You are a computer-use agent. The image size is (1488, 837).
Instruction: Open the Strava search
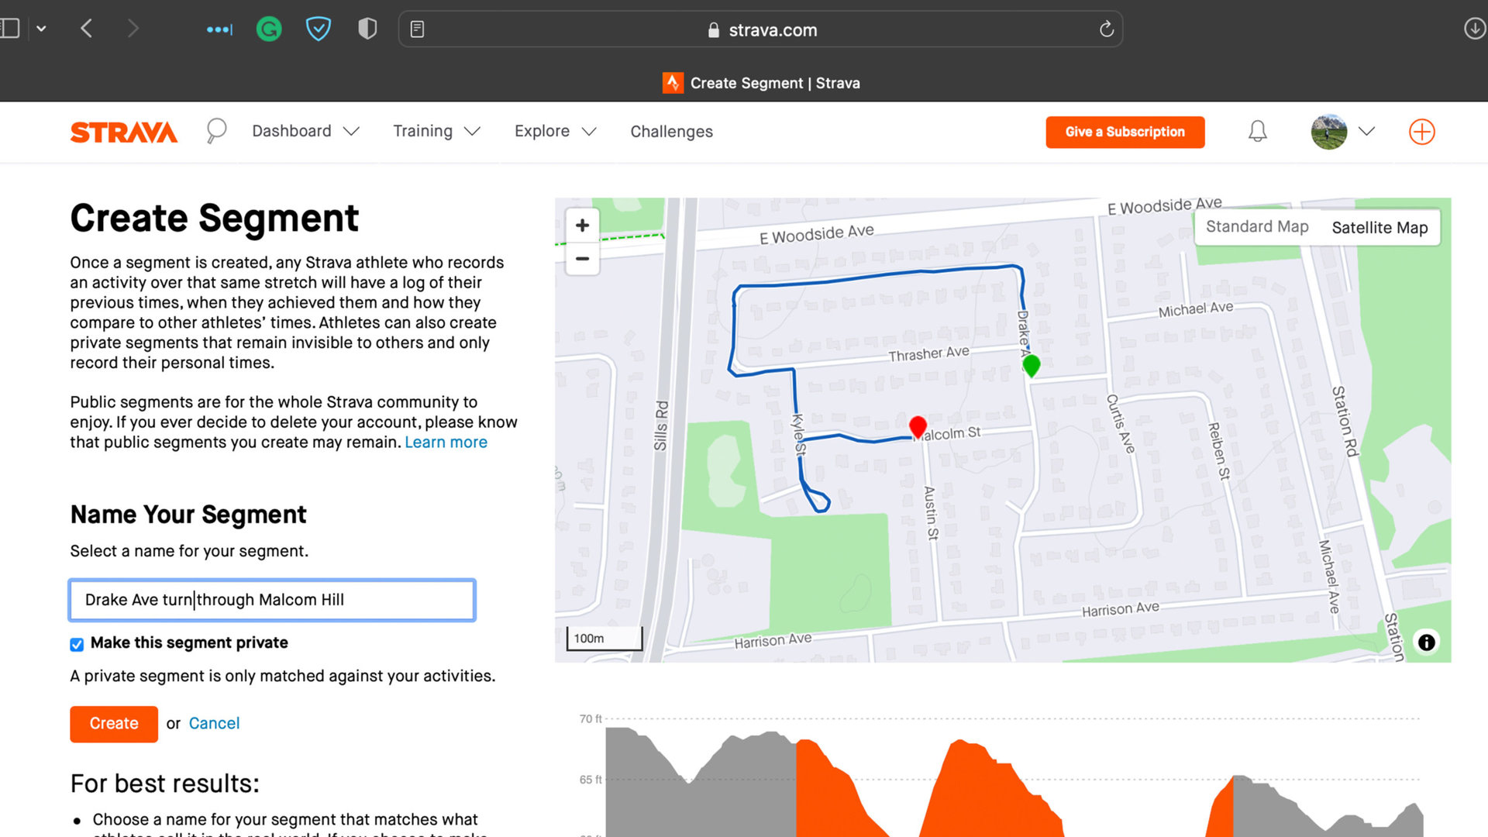pos(215,131)
